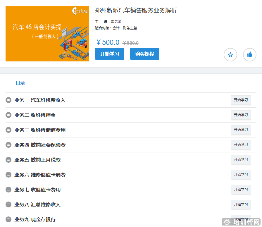
Task: Start learning 业务四 缴纳社会保险费 row button
Action: pyautogui.click(x=241, y=145)
